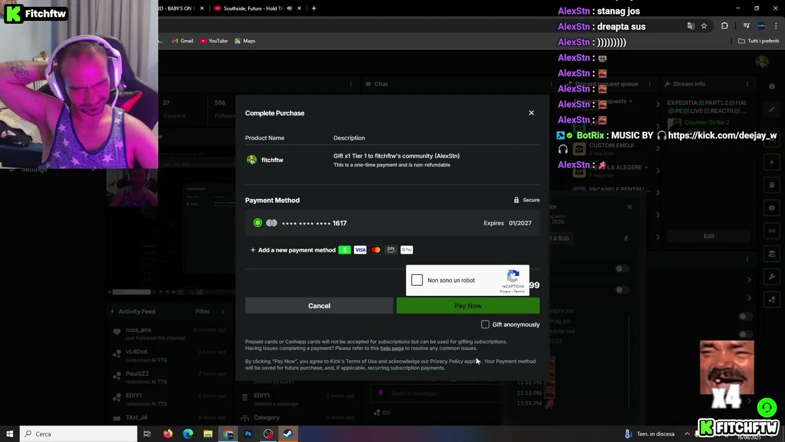Launch Firefox from the taskbar
The width and height of the screenshot is (785, 442).
tap(168, 434)
